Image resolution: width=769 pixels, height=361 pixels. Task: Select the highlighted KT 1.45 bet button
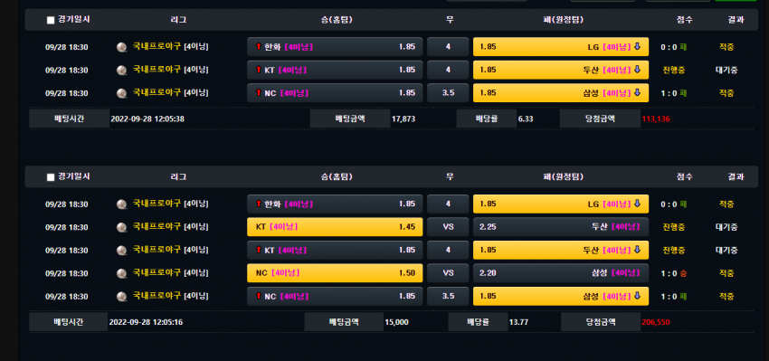click(x=335, y=227)
